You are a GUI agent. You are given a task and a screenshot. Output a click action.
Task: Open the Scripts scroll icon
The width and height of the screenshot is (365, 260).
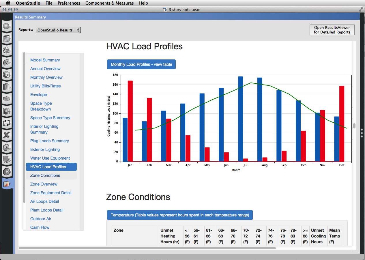pos(6,159)
